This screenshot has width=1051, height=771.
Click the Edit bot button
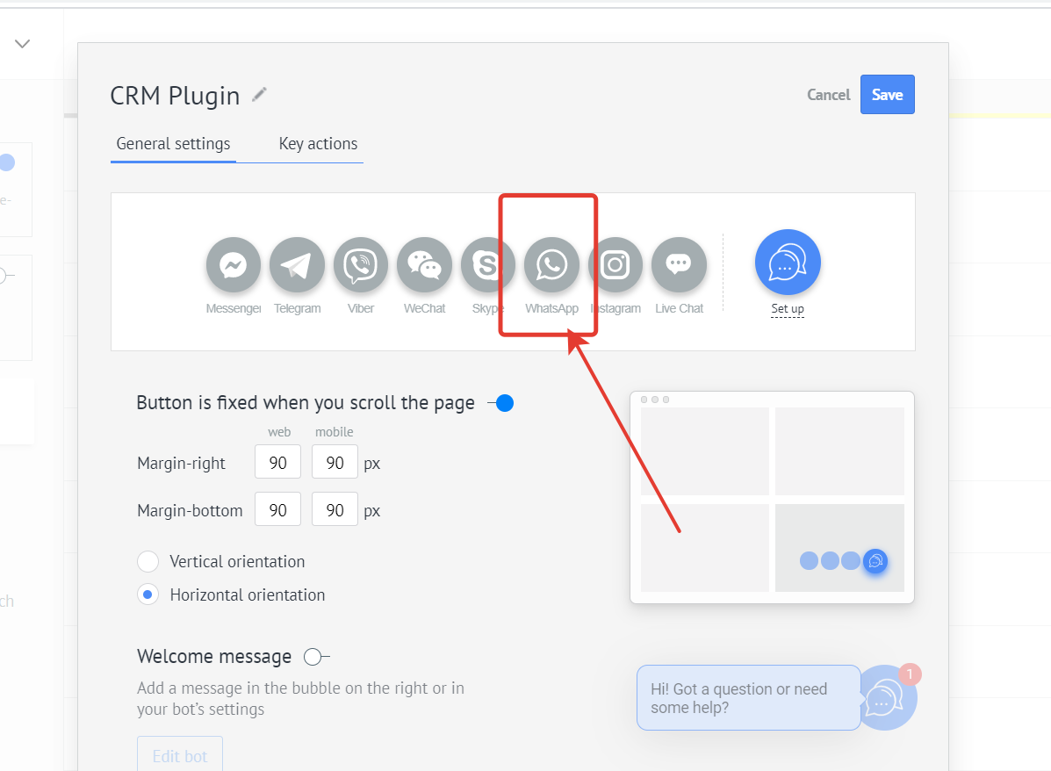(180, 755)
